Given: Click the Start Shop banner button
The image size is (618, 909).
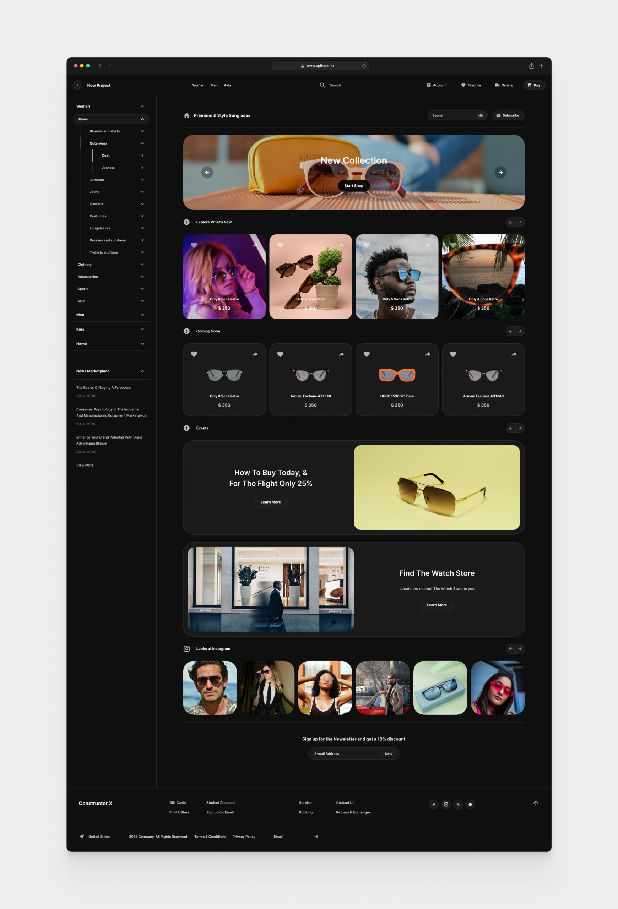Looking at the screenshot, I should 354,186.
